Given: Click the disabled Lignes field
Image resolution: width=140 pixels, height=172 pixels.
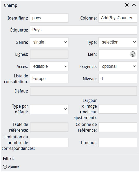Looking at the screenshot, I should click(x=49, y=54).
